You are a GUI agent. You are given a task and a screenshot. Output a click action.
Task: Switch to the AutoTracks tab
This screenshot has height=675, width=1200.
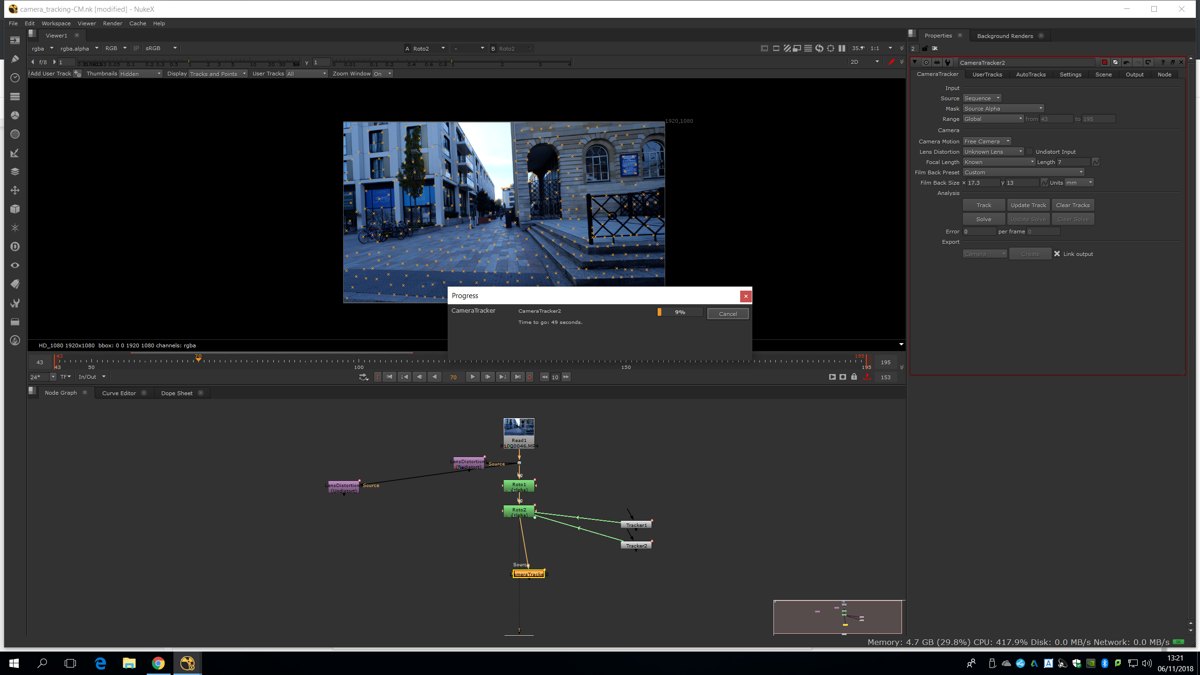click(1030, 75)
